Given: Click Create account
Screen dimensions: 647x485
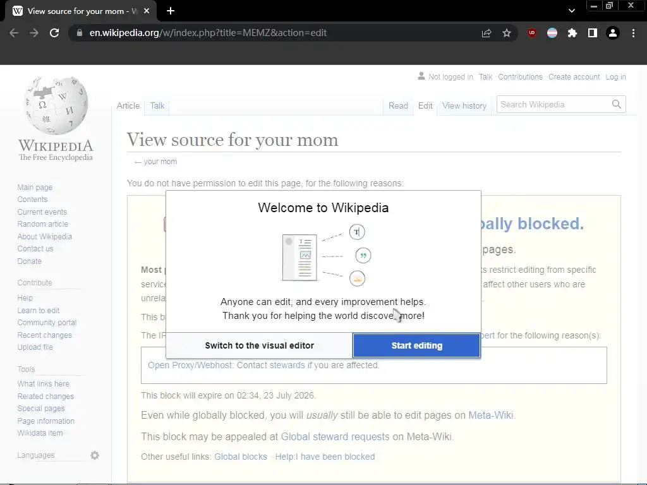Looking at the screenshot, I should pyautogui.click(x=574, y=76).
